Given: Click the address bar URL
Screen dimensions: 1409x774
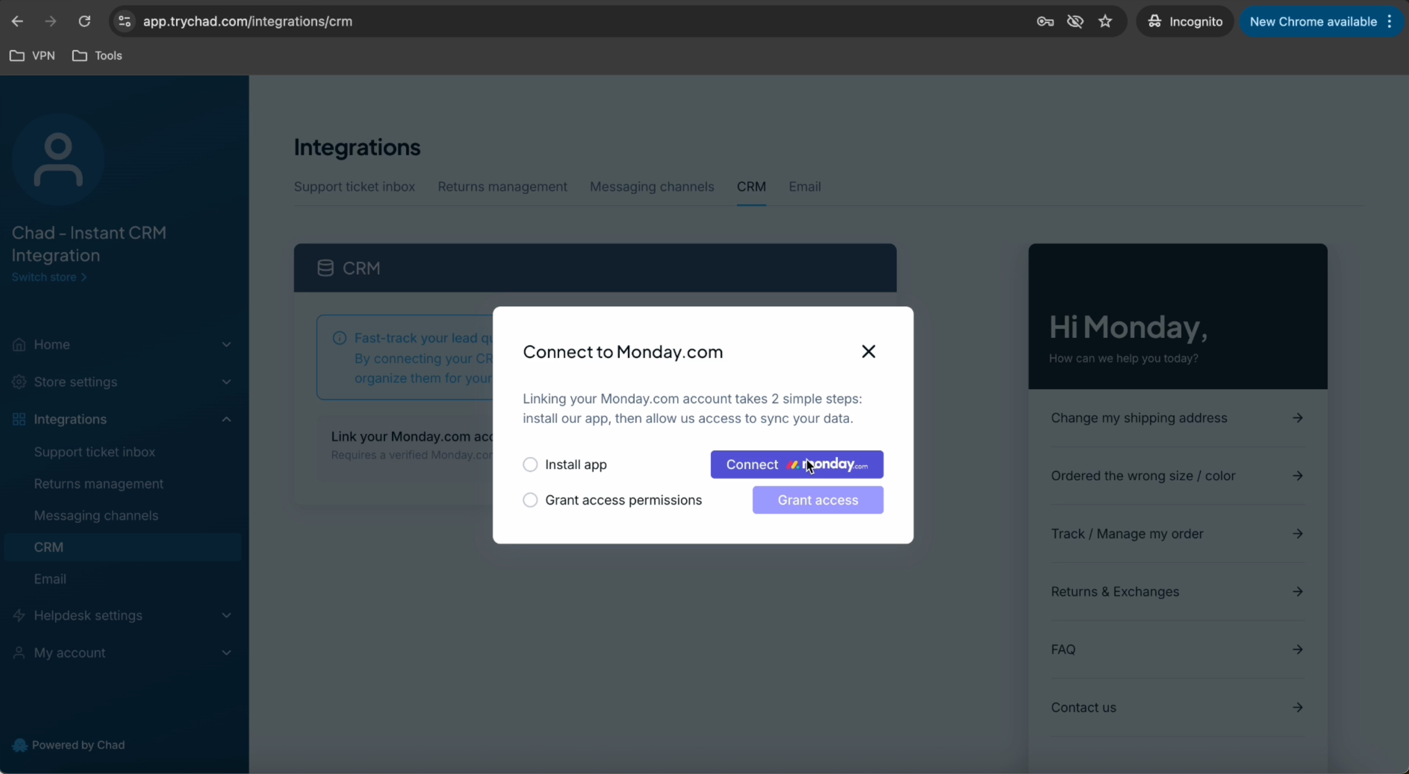Looking at the screenshot, I should [x=248, y=21].
